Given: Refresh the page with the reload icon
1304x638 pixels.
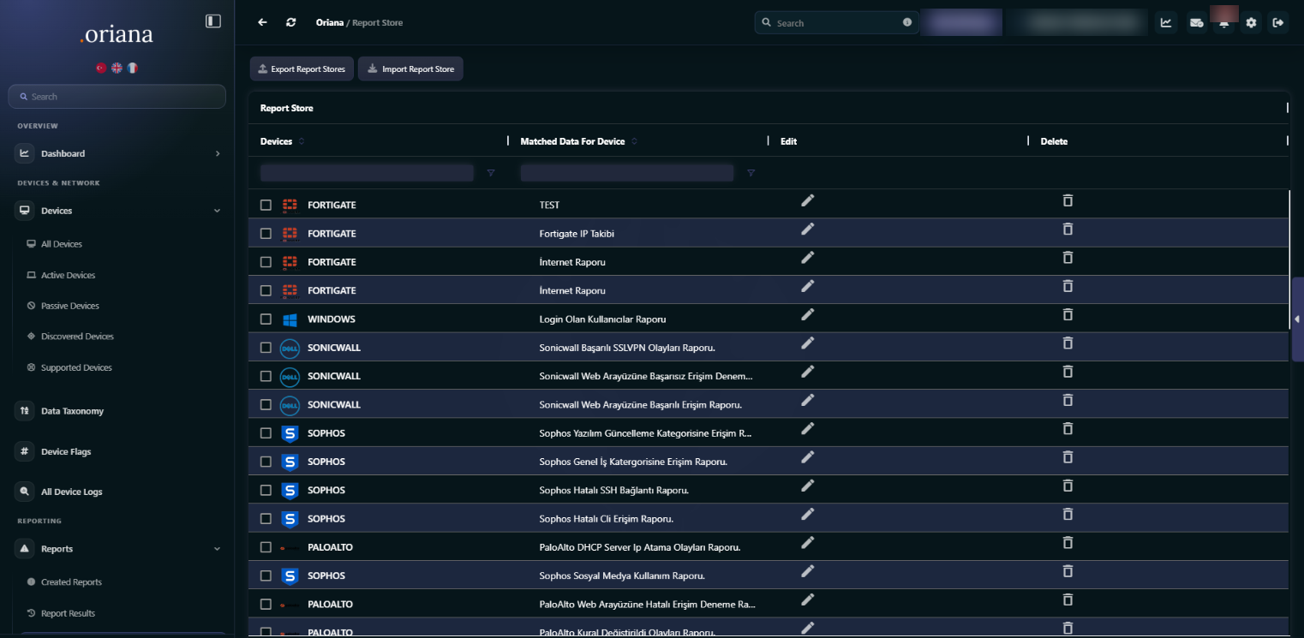Looking at the screenshot, I should point(291,22).
